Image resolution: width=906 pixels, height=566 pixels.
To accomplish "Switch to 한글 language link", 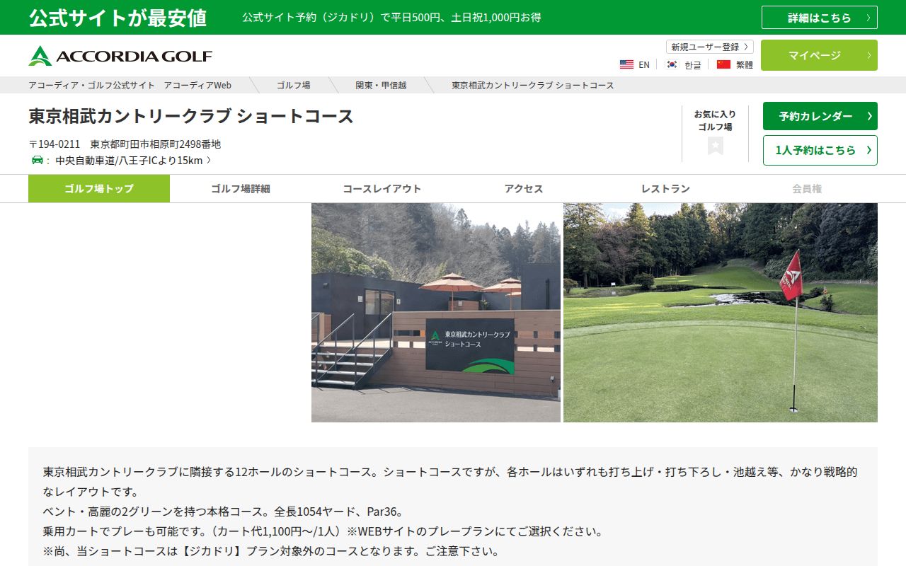I will (x=693, y=64).
